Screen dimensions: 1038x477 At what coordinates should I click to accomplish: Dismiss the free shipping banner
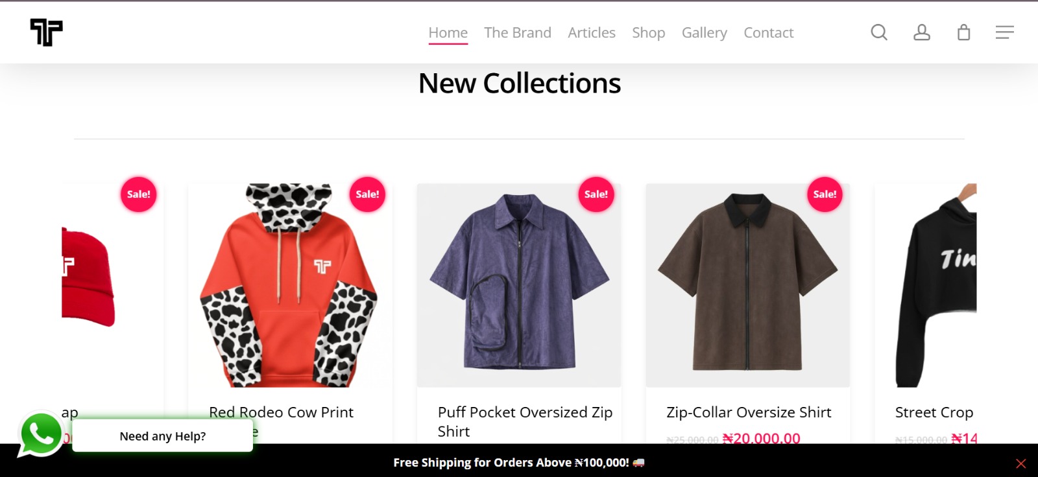[1020, 463]
